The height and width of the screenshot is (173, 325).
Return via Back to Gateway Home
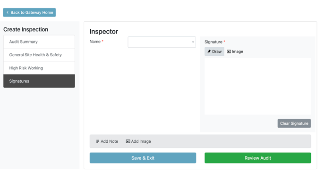point(29,12)
